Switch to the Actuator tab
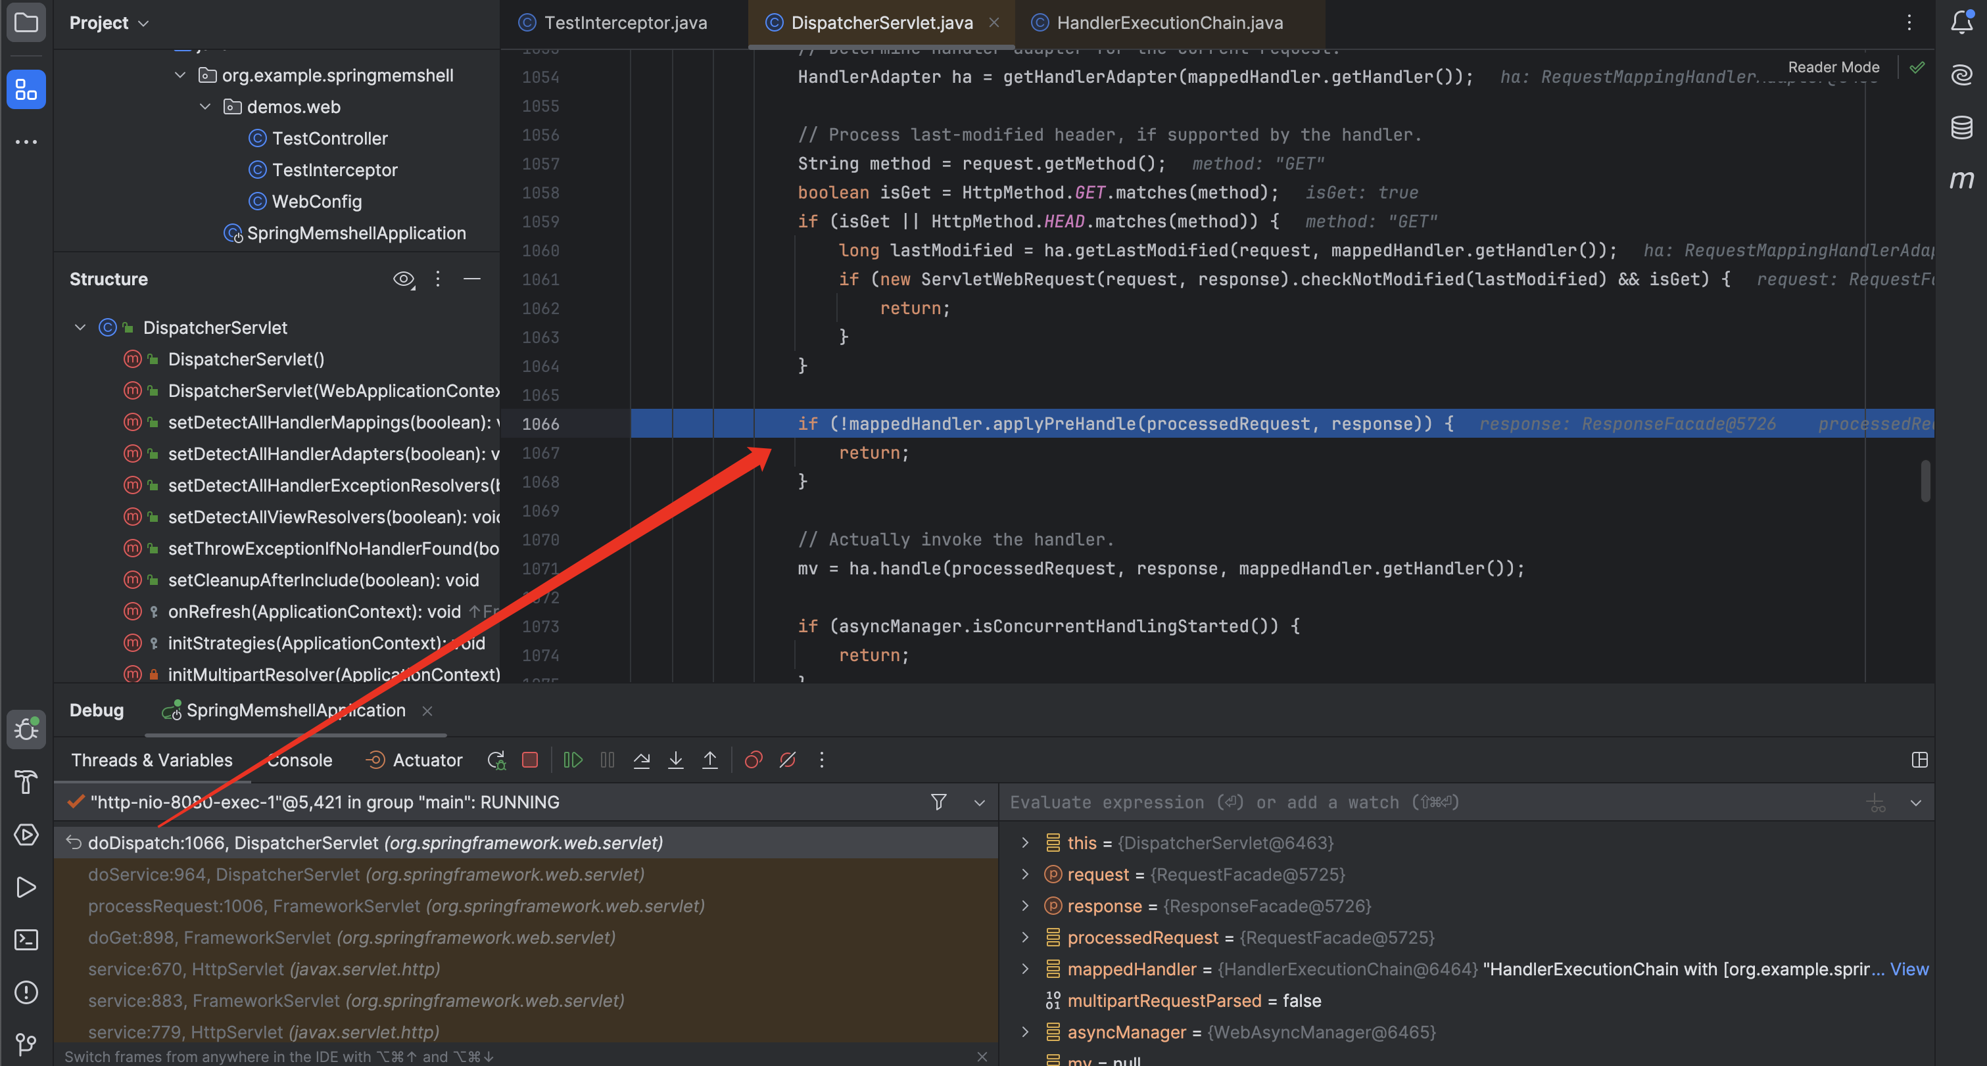The width and height of the screenshot is (1987, 1066). (x=414, y=760)
